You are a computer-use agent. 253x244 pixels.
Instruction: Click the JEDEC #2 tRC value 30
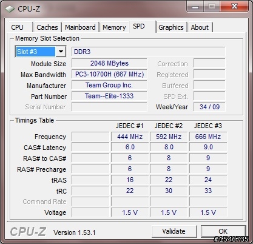169,191
